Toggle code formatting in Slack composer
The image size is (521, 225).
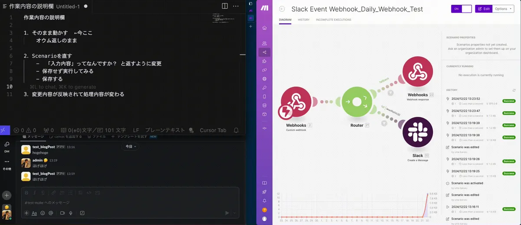(89, 193)
